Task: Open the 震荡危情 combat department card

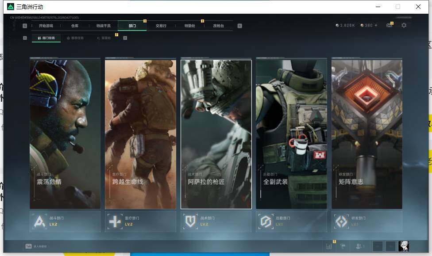Action: tap(65, 134)
